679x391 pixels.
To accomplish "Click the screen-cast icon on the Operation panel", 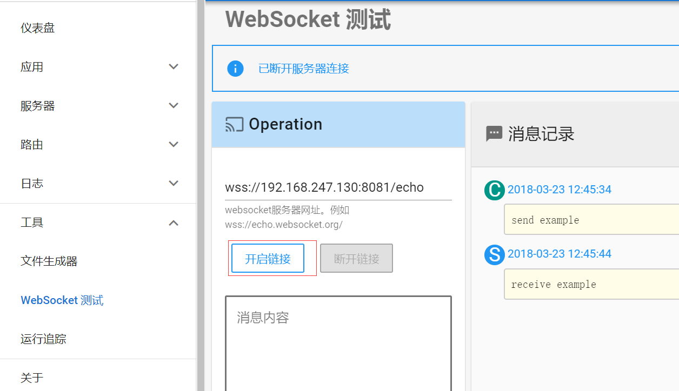I will [233, 124].
